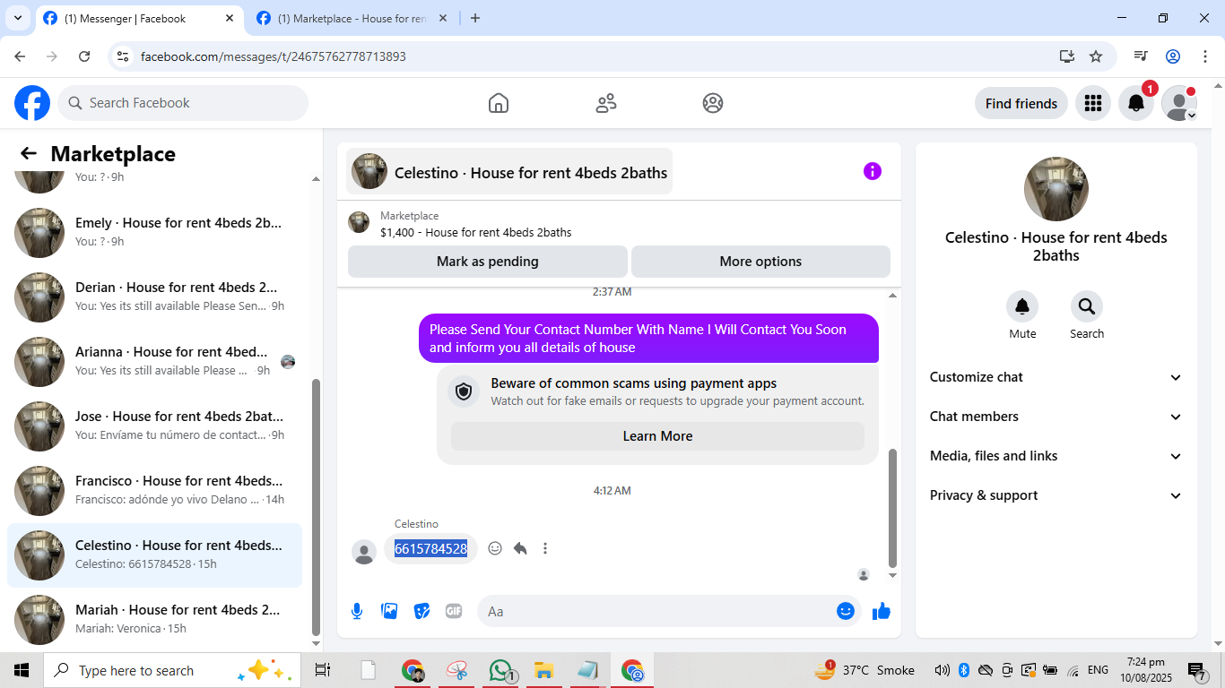Open File Explorer from the taskbar
Viewport: 1225px width, 688px height.
(x=543, y=670)
